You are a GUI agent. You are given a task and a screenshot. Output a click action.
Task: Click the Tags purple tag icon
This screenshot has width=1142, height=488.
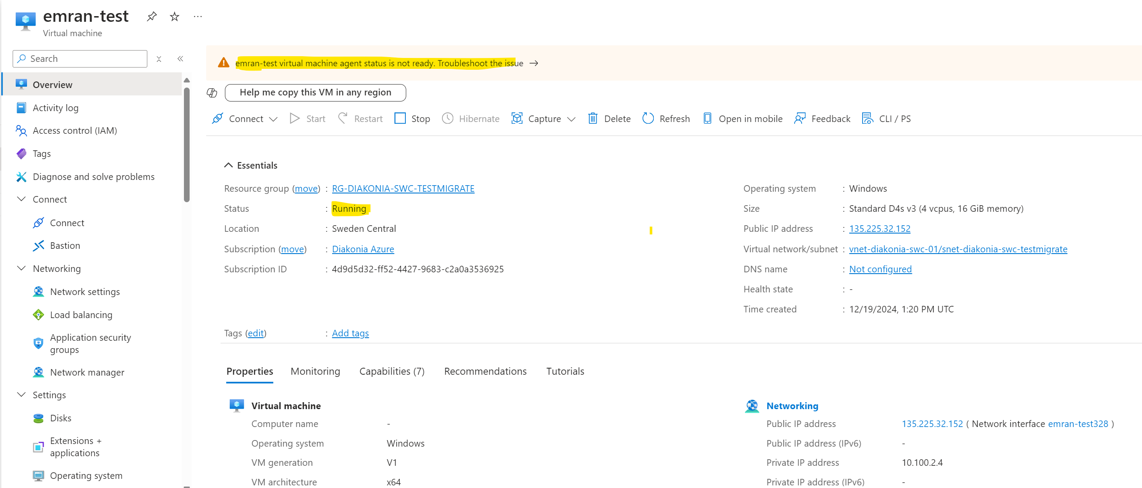coord(21,153)
